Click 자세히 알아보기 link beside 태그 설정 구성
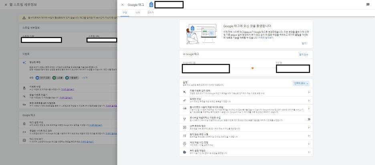This screenshot has width=375, height=165. (96, 125)
